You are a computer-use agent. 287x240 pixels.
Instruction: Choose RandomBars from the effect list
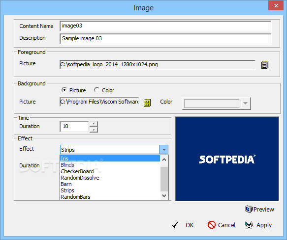(110, 197)
